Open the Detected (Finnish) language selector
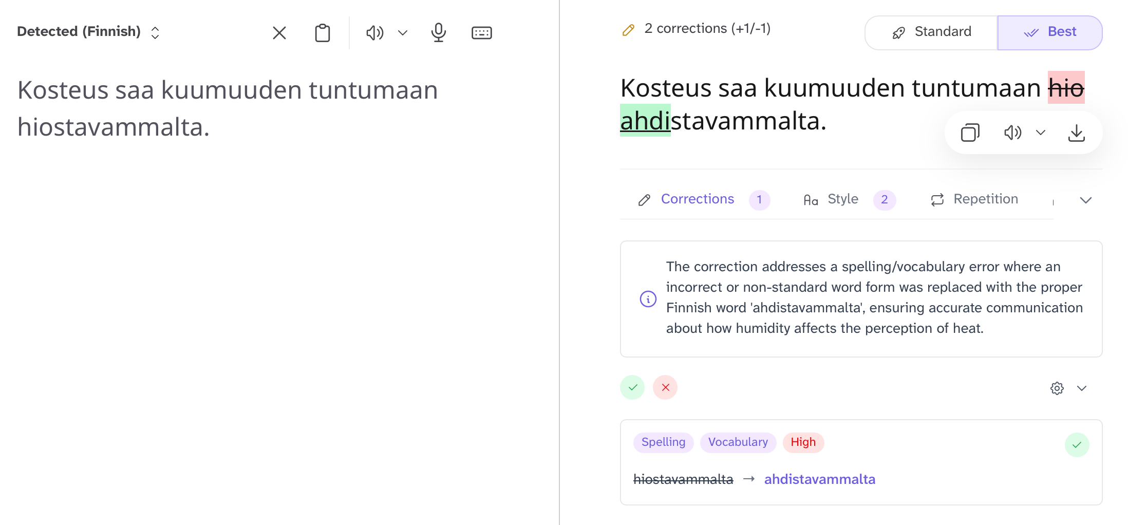 (88, 32)
